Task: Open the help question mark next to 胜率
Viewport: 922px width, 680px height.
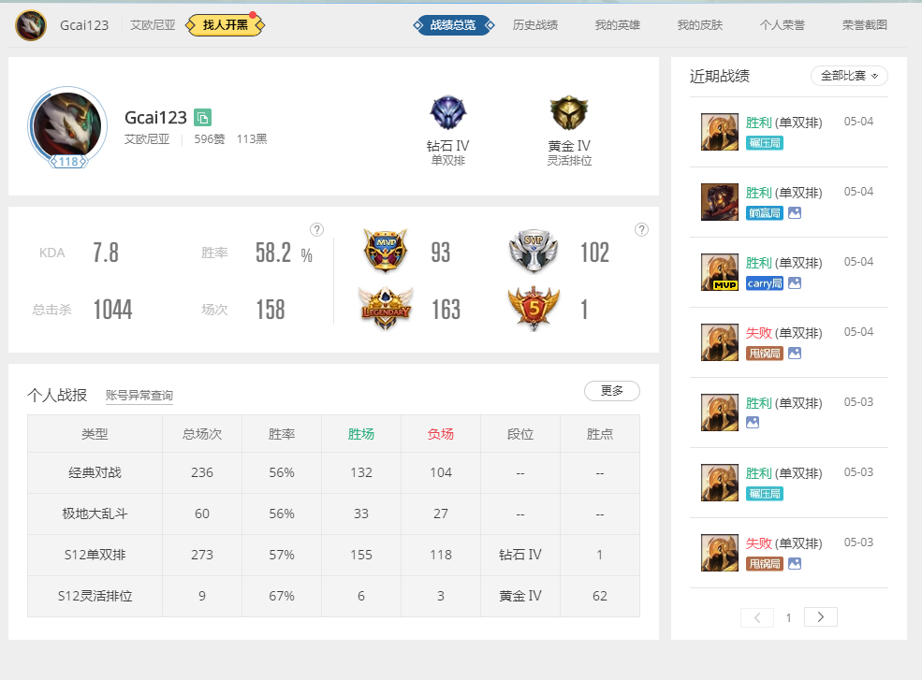Action: (x=316, y=230)
